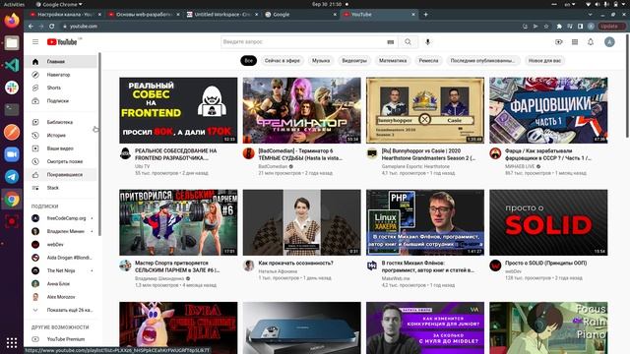Open the Ulbi TV channel avatar
This screenshot has width=630, height=354.
tap(125, 153)
